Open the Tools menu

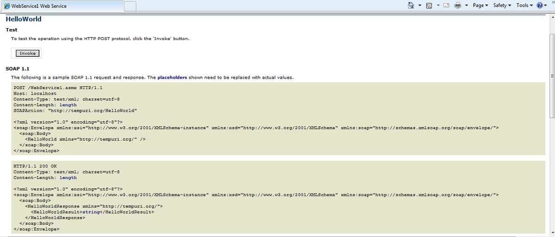[x=524, y=6]
